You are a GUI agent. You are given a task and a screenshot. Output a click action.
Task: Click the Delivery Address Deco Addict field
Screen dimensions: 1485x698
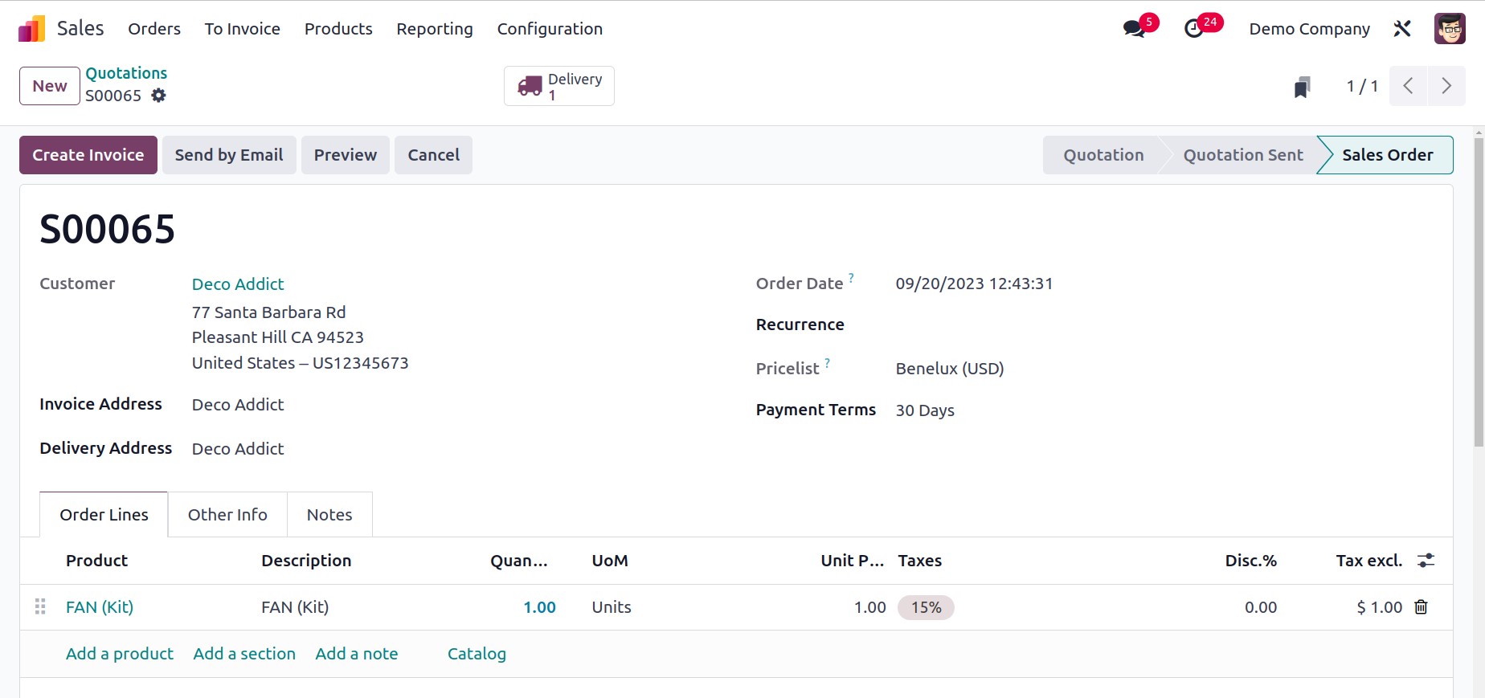pos(238,449)
